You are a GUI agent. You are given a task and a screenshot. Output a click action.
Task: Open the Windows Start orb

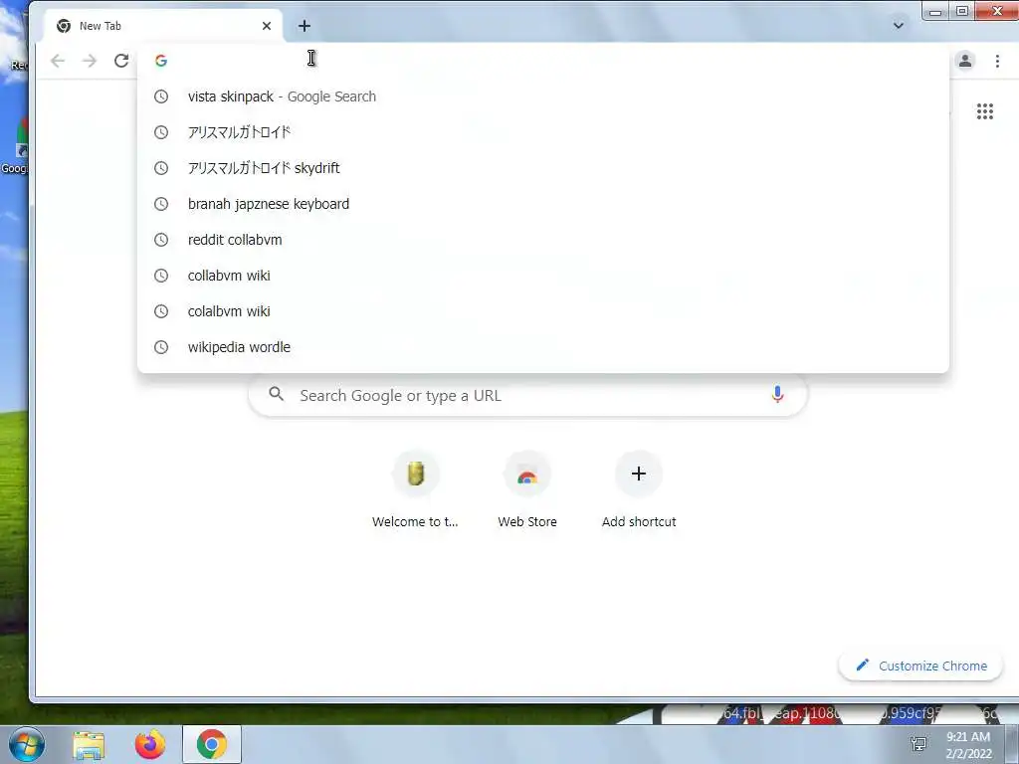pos(27,744)
